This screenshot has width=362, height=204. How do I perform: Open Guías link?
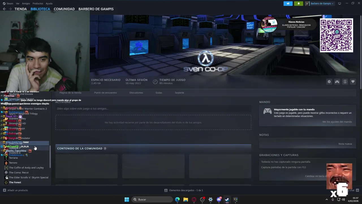(159, 93)
